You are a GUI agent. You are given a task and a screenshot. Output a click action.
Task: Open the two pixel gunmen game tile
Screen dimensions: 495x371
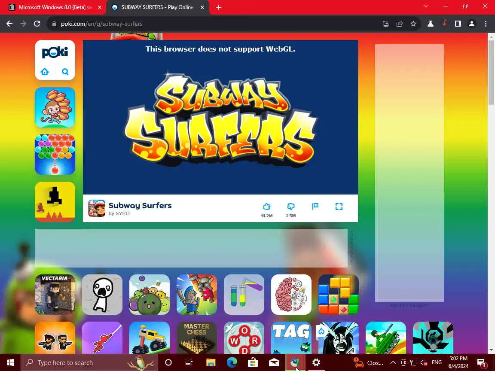55,338
